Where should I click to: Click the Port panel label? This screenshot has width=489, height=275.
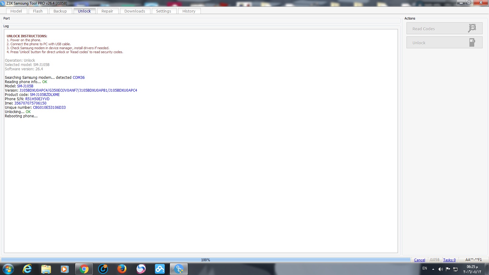6,18
